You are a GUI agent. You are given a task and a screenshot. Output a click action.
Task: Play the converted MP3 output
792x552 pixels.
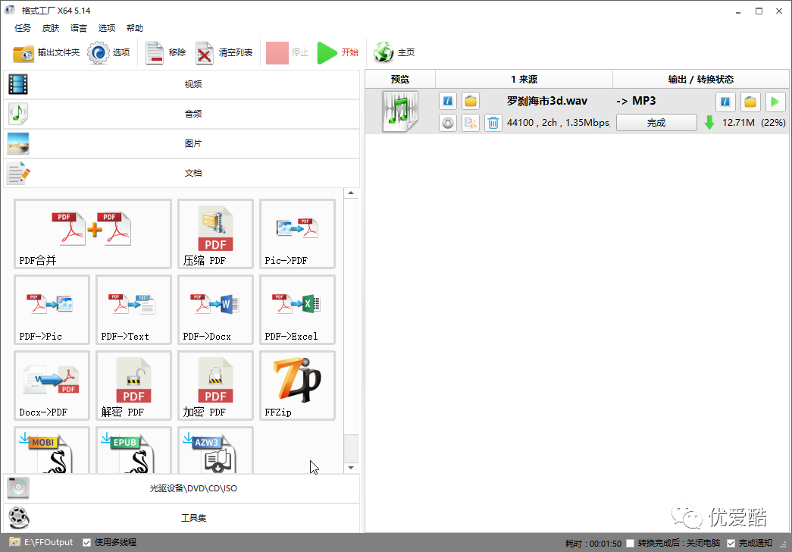coord(775,102)
